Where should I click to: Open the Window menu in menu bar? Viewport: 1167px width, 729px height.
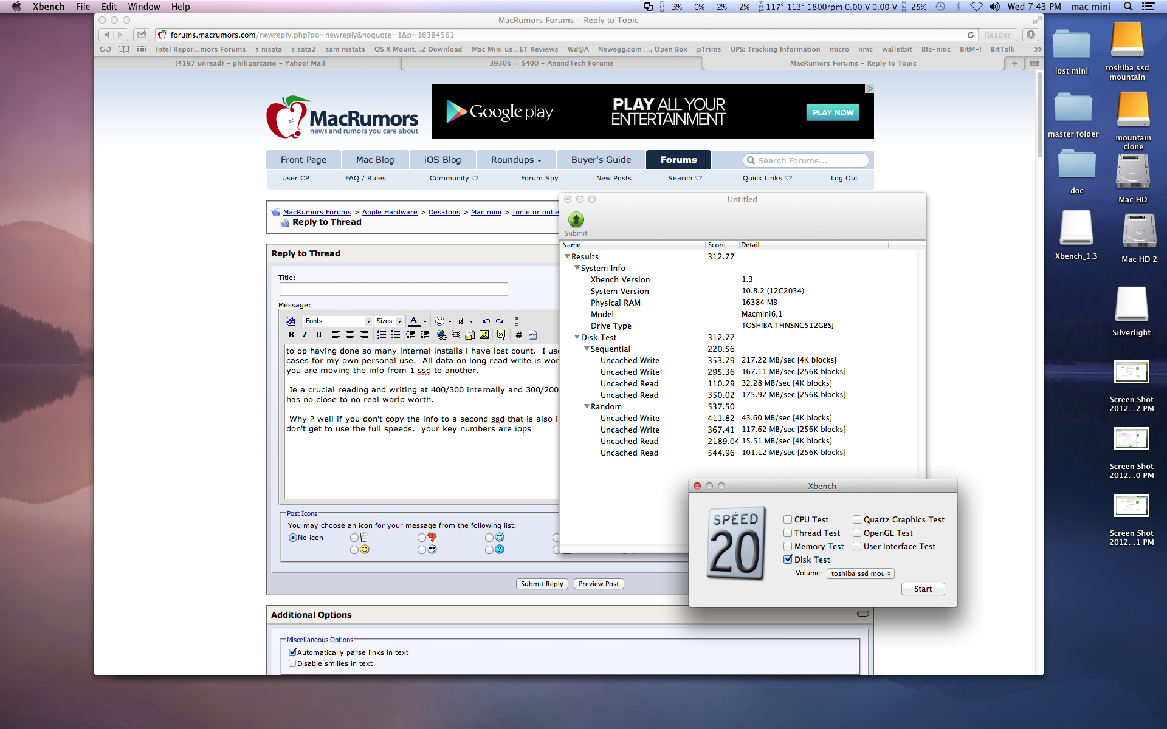click(x=143, y=7)
